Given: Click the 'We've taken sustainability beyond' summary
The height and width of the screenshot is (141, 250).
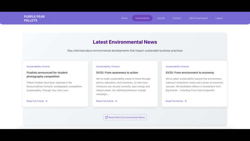Looking at the screenshot, I should (x=194, y=85).
